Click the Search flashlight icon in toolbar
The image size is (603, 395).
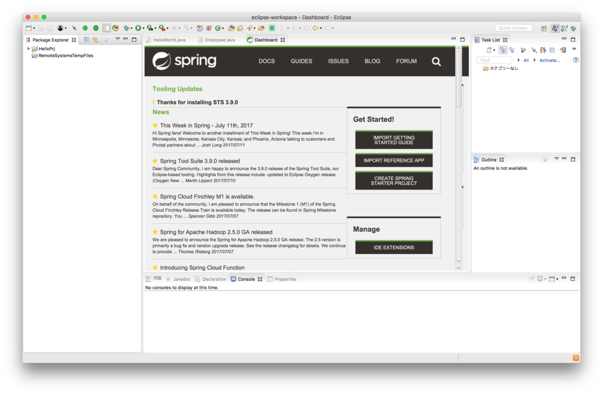click(250, 28)
